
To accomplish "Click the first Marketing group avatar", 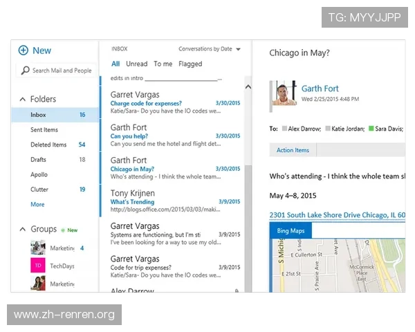I will (38, 248).
